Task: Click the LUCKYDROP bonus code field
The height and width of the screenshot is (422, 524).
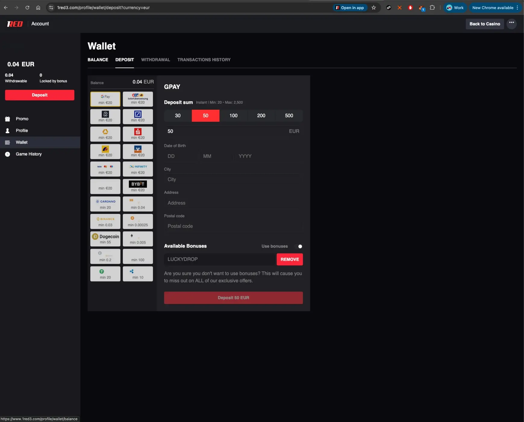Action: [x=220, y=259]
